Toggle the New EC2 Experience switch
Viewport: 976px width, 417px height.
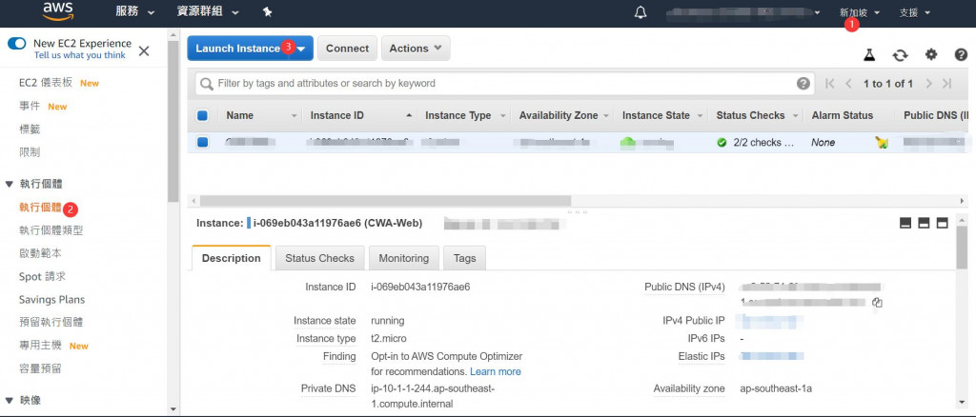coord(17,44)
